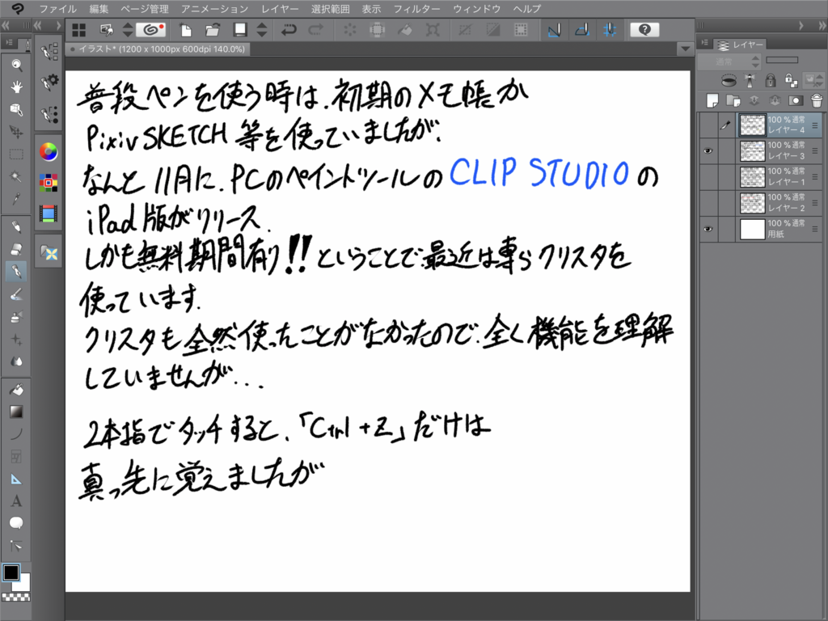Screen dimensions: 828x621
Task: Open the canvas tab dropdown arrow
Action: [685, 49]
